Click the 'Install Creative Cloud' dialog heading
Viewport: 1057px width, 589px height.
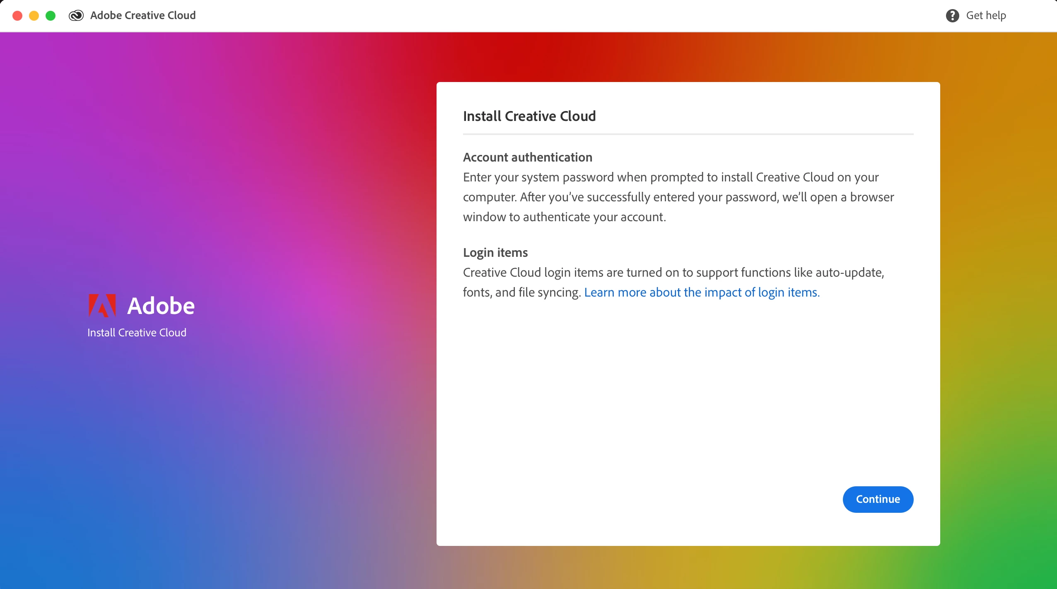[x=529, y=116]
